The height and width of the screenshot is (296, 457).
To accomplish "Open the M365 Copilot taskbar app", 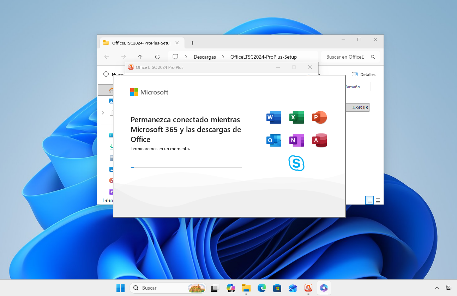I will [x=231, y=288].
